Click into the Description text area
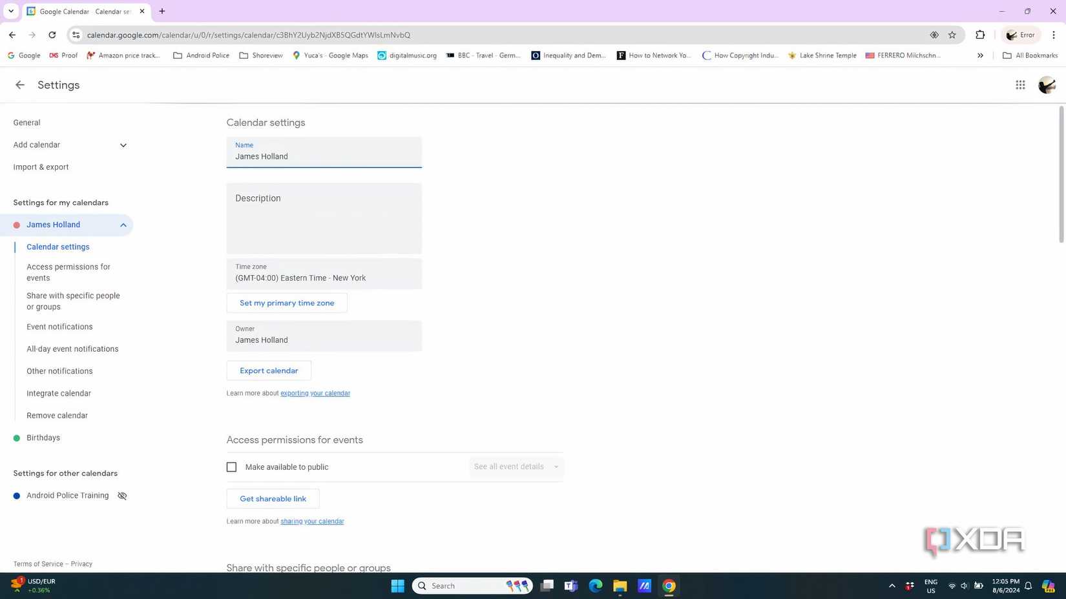The image size is (1066, 599). click(x=324, y=218)
